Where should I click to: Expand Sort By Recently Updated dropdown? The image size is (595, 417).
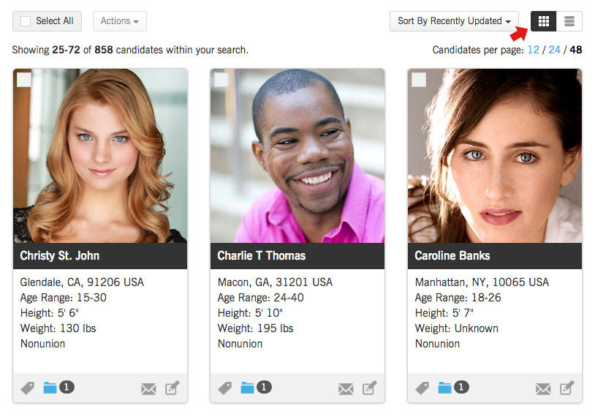pyautogui.click(x=454, y=21)
